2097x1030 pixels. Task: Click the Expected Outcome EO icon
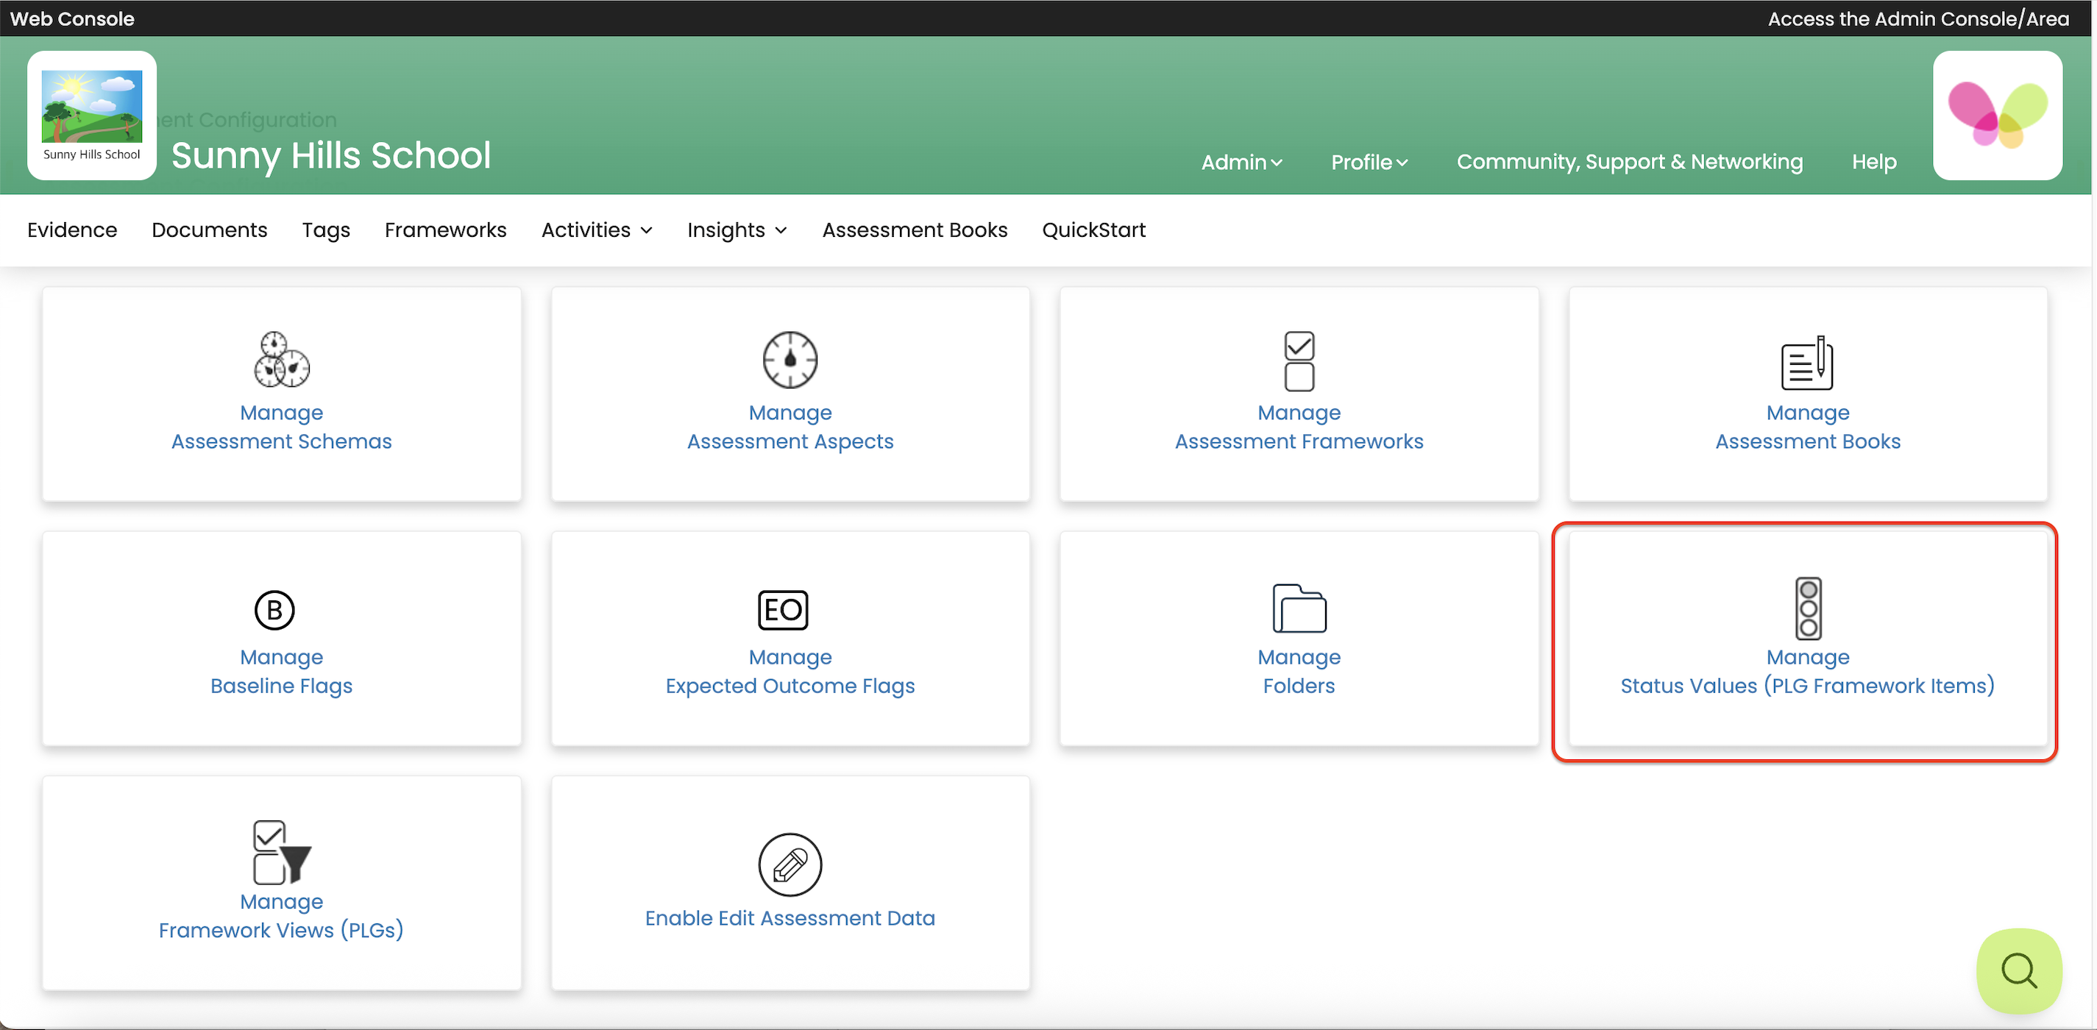click(782, 610)
